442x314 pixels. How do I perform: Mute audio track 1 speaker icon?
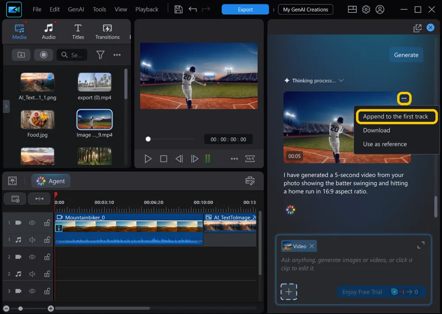[x=32, y=240]
